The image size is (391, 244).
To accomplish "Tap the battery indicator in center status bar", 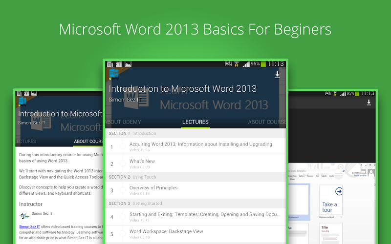I will [x=263, y=64].
